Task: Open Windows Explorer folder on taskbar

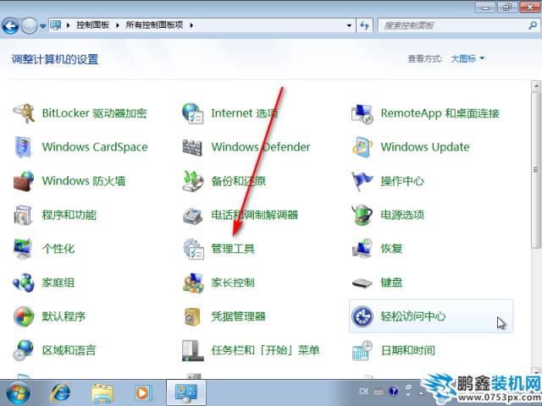Action: click(x=102, y=392)
